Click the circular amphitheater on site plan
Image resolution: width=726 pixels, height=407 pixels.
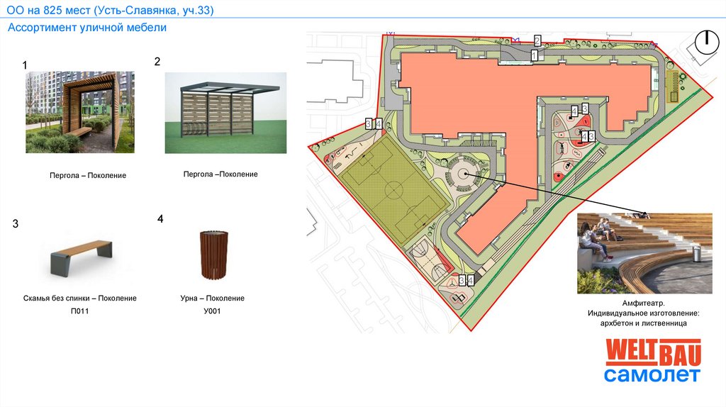(464, 174)
